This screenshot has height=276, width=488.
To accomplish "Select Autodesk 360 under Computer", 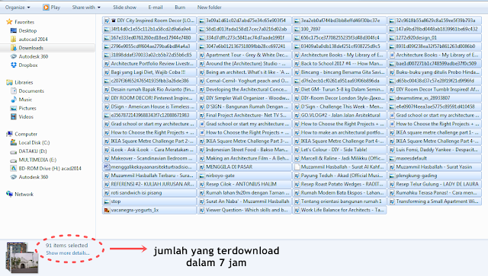I will point(34,177).
